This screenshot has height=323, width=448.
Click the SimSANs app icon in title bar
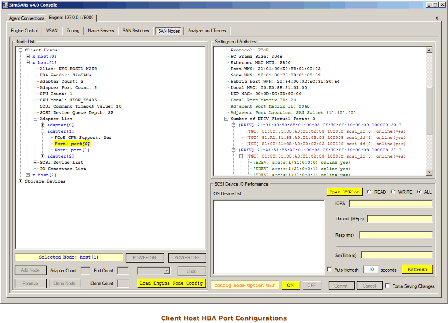pyautogui.click(x=5, y=5)
